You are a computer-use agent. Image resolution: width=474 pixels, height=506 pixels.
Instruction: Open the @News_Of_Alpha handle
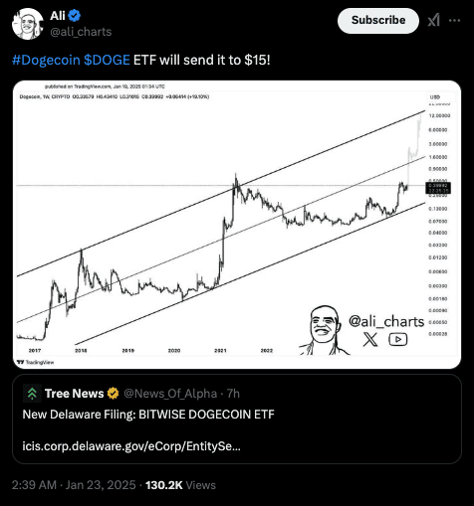[170, 394]
